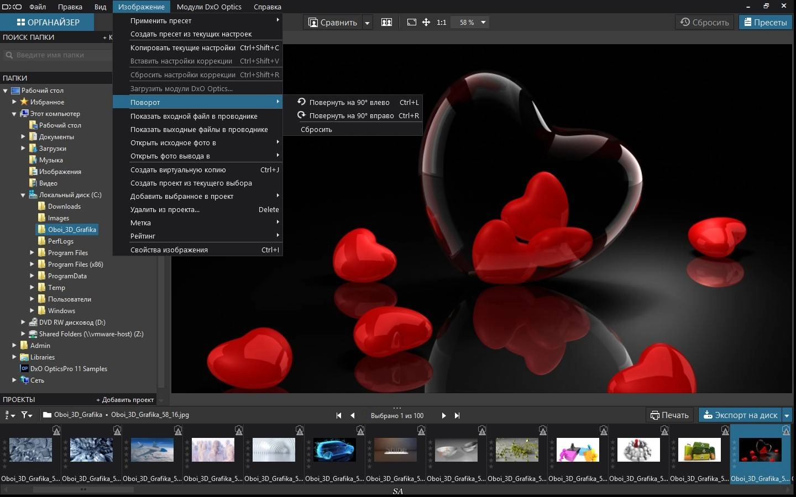Click the camera warning icon above the airplane thumbnail
The image size is (796, 497).
[178, 430]
